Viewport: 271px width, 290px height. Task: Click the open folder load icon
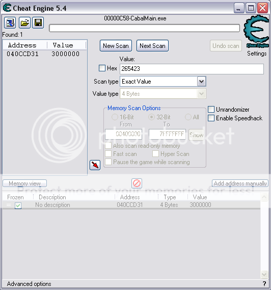[x=24, y=23]
